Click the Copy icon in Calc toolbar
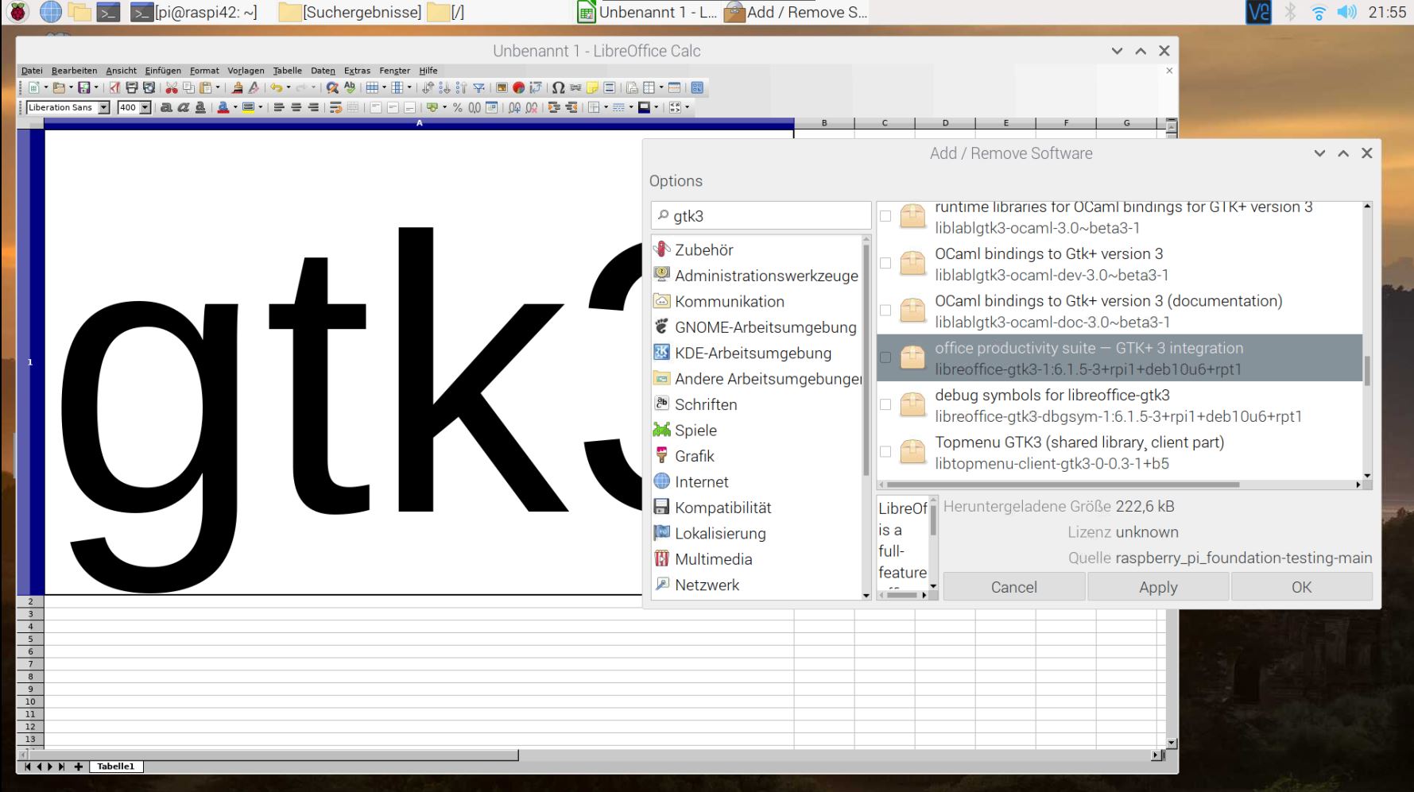Screen dimensions: 1414x792 188,87
